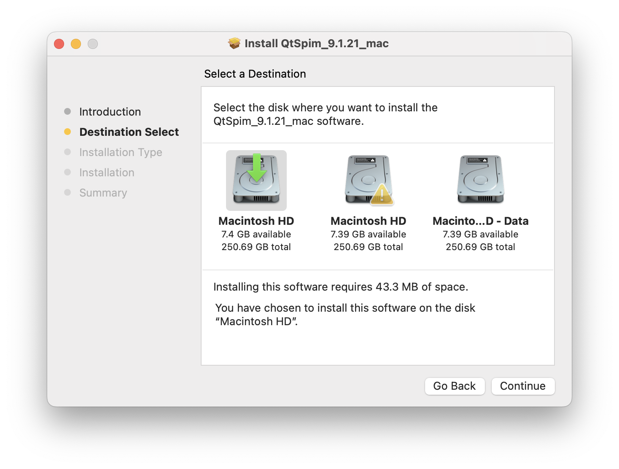Click the "Select a Destination" heading
Screen dimensions: 619x469
point(255,74)
